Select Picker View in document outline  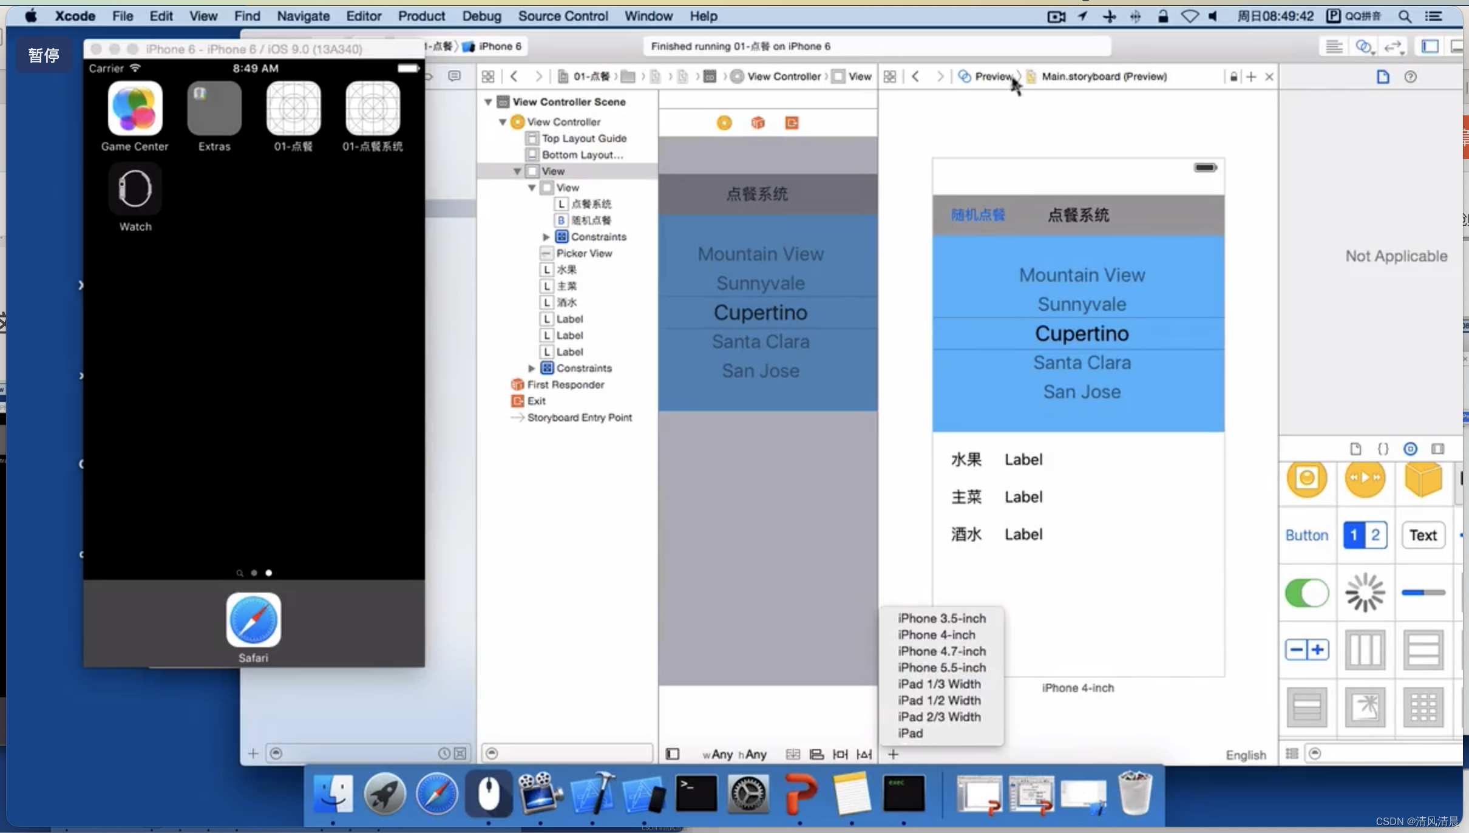[584, 253]
